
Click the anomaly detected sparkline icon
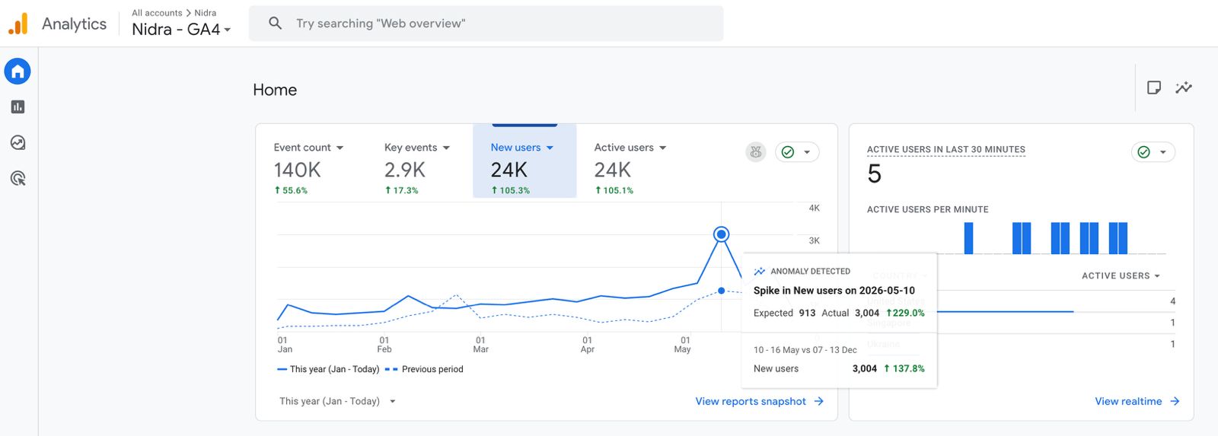point(759,271)
